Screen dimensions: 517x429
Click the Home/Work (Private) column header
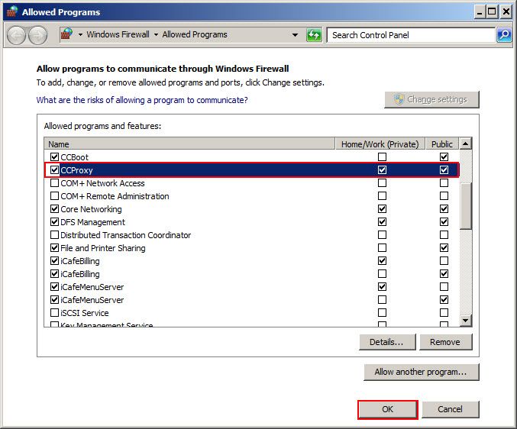380,144
